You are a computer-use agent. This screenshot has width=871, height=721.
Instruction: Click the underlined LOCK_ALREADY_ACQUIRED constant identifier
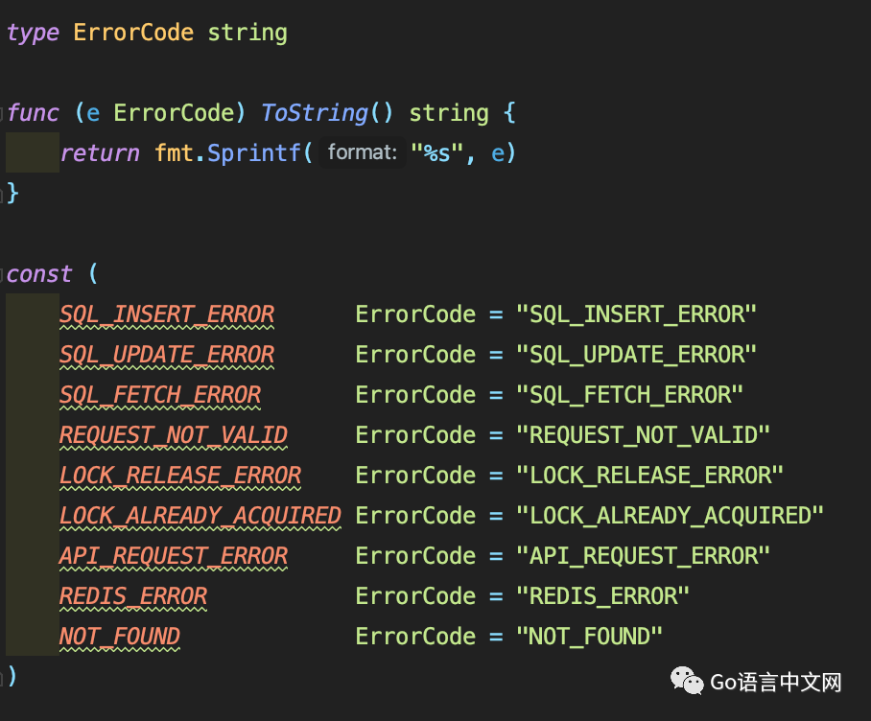200,516
